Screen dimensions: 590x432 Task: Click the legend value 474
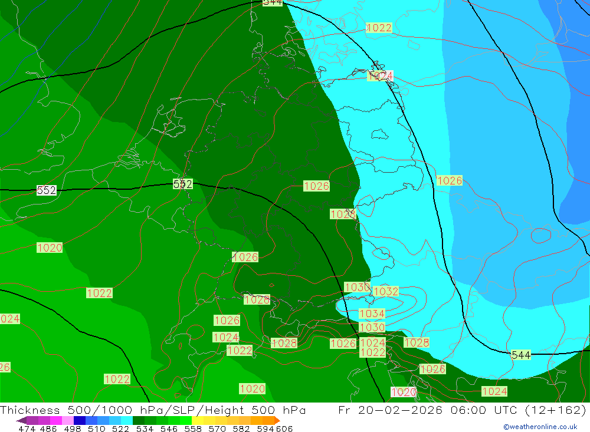pyautogui.click(x=27, y=429)
